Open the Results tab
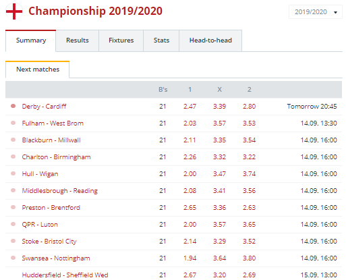Image resolution: width=346 pixels, height=280 pixels. click(78, 40)
